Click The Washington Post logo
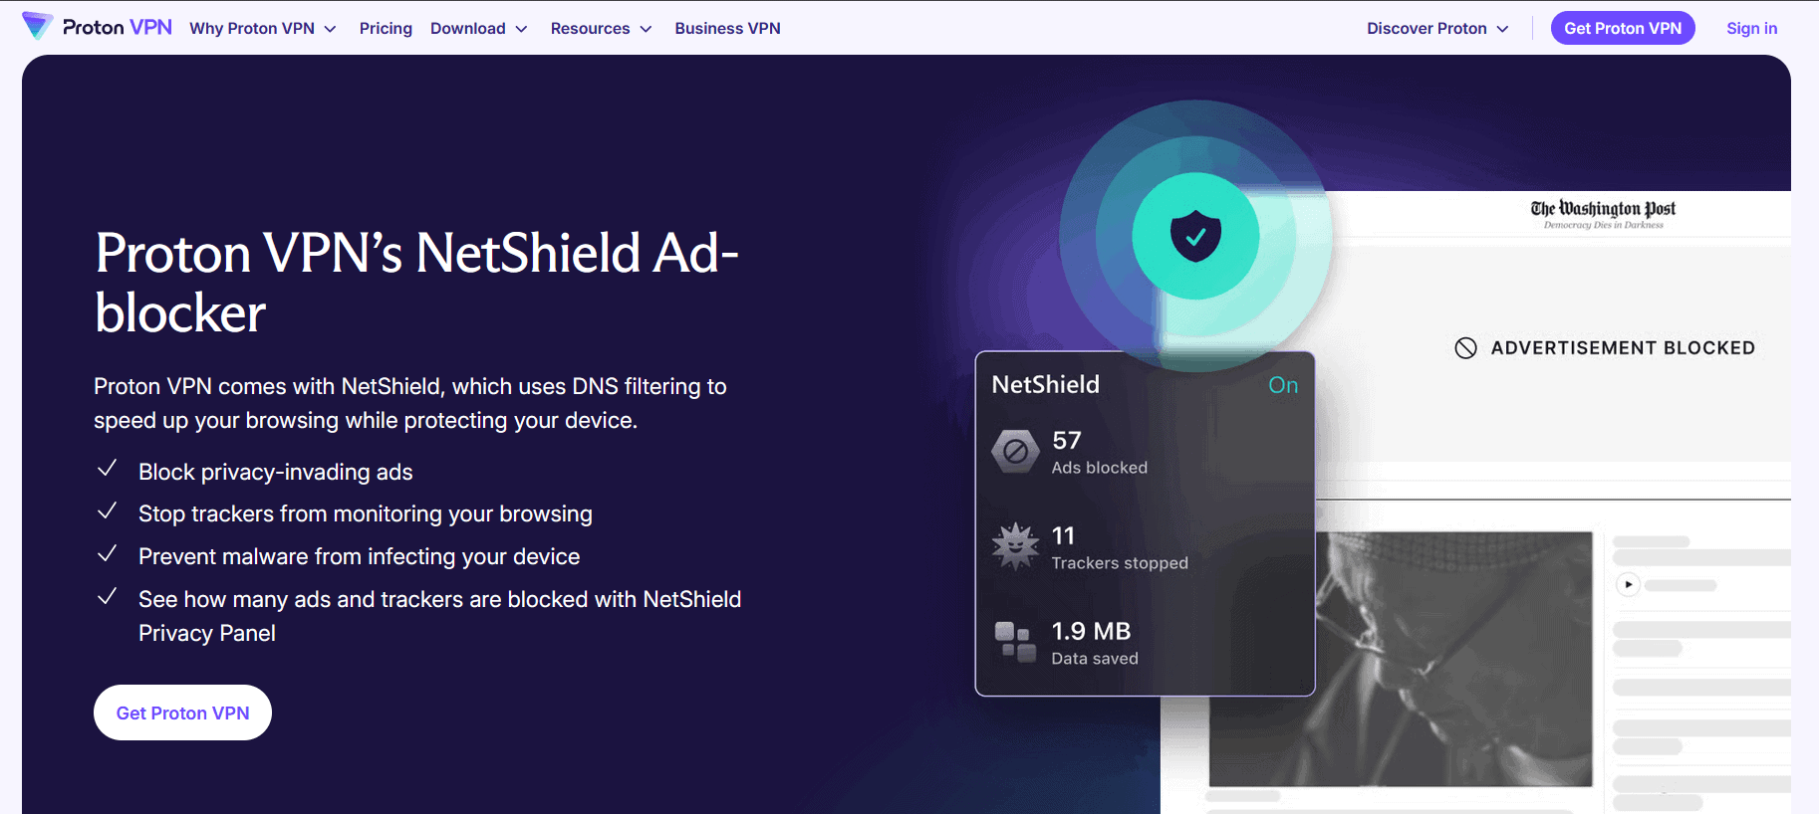The height and width of the screenshot is (814, 1819). 1603,212
